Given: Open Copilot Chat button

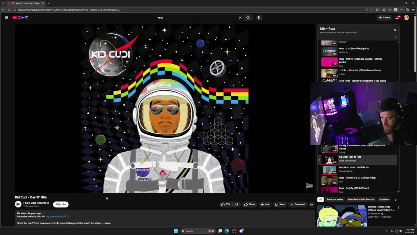Looking at the screenshot, I should click(410, 10).
